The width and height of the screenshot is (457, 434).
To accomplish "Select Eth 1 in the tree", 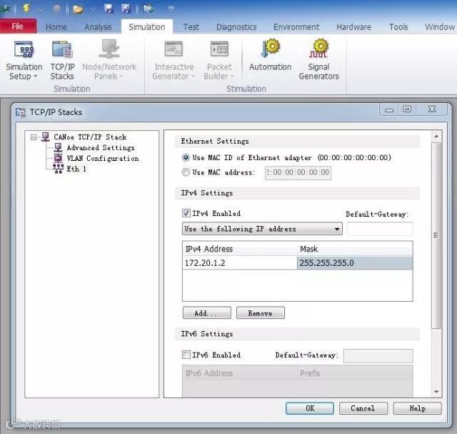I will (x=76, y=169).
